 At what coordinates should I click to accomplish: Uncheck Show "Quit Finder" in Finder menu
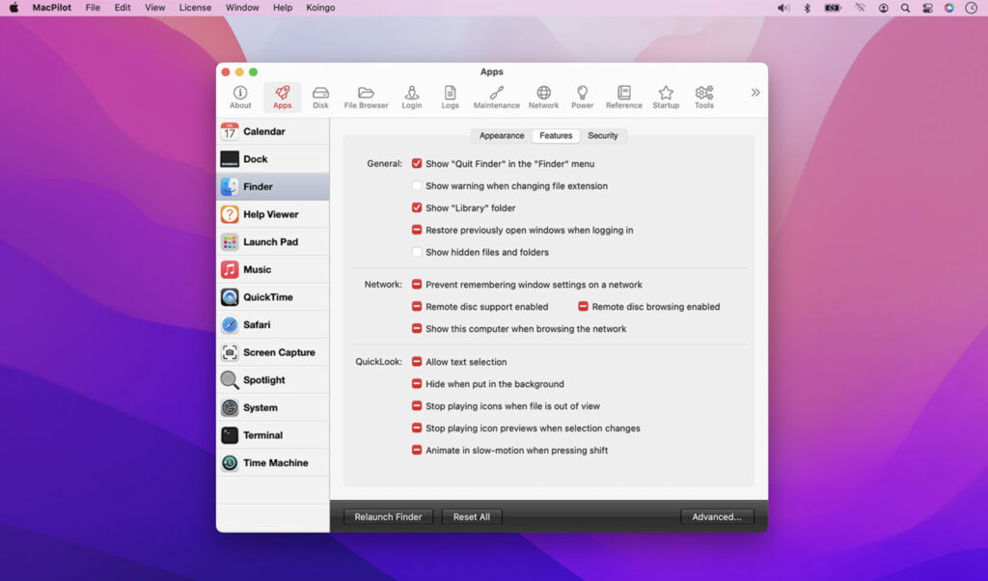(417, 164)
